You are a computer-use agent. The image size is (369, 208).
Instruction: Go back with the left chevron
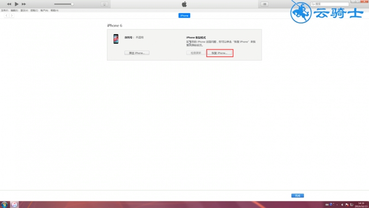(6, 16)
